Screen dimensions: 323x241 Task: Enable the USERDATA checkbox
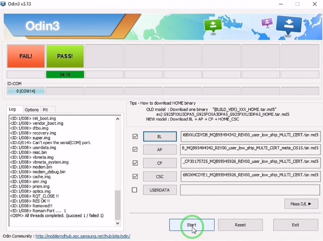point(135,190)
